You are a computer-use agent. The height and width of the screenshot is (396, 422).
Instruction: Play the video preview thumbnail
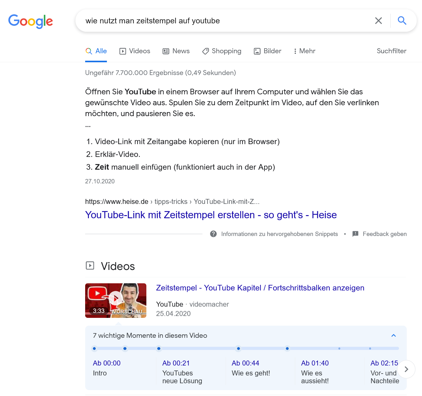click(116, 300)
